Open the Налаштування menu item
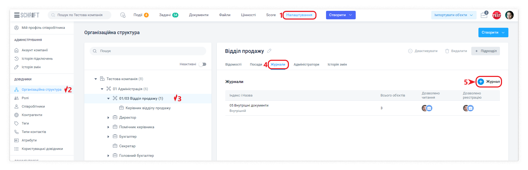The width and height of the screenshot is (528, 170). 299,15
